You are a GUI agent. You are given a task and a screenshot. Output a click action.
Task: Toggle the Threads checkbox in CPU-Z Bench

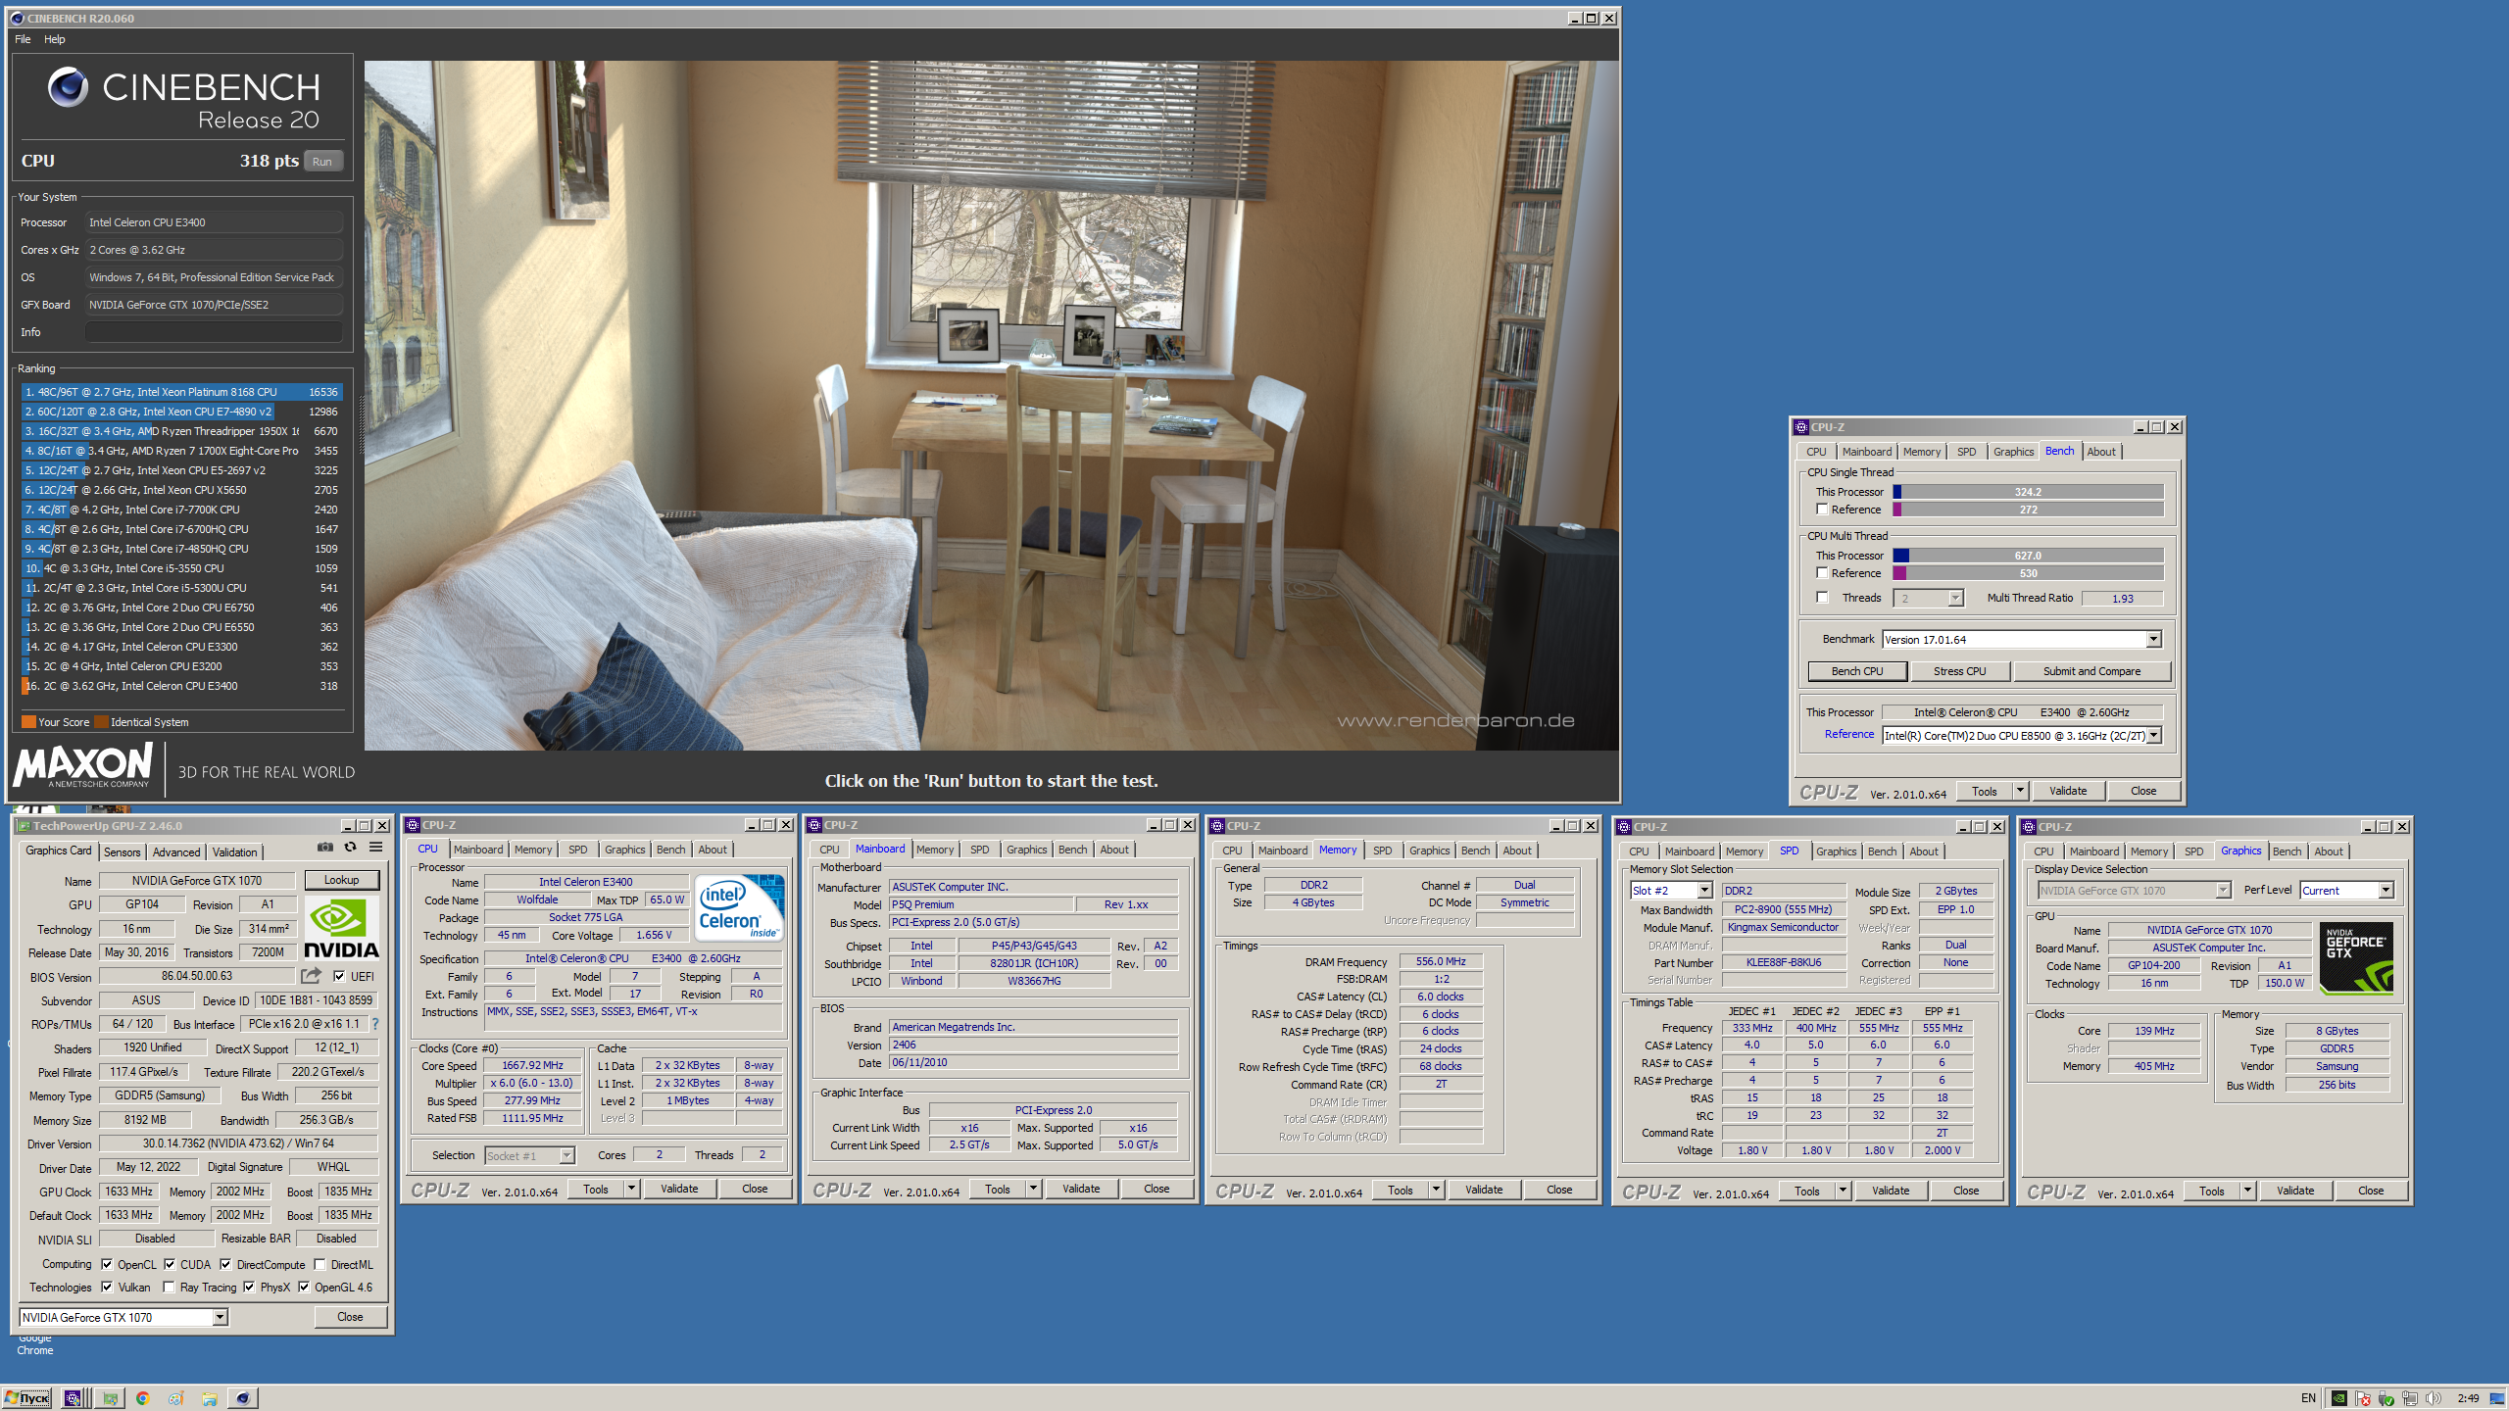[1822, 598]
